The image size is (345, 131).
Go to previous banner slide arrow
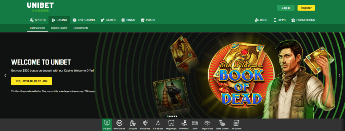(x=5, y=75)
